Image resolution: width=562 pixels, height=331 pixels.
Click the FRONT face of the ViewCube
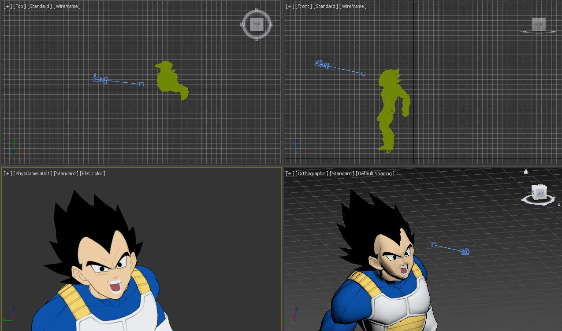pos(539,24)
